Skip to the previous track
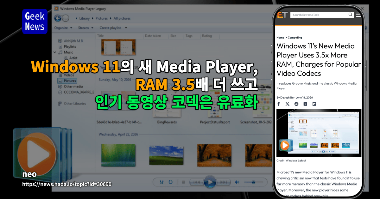The width and height of the screenshot is (380, 199). coord(196,182)
